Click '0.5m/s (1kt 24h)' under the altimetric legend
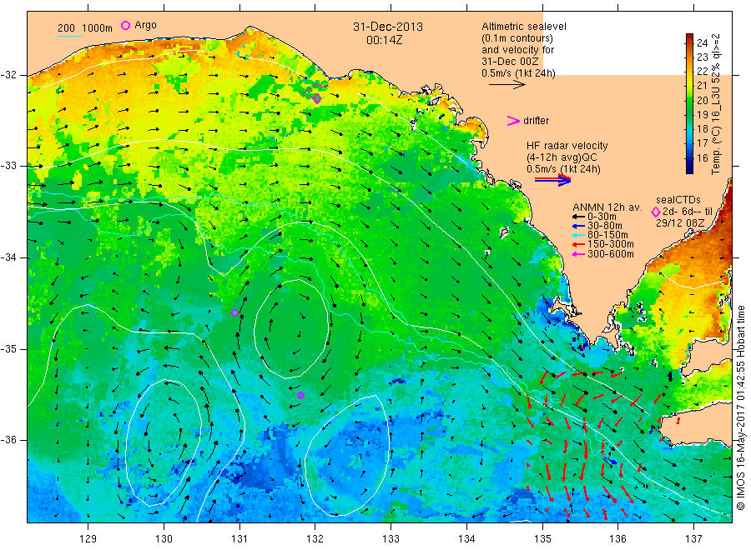This screenshot has height=550, width=751. pyautogui.click(x=518, y=73)
